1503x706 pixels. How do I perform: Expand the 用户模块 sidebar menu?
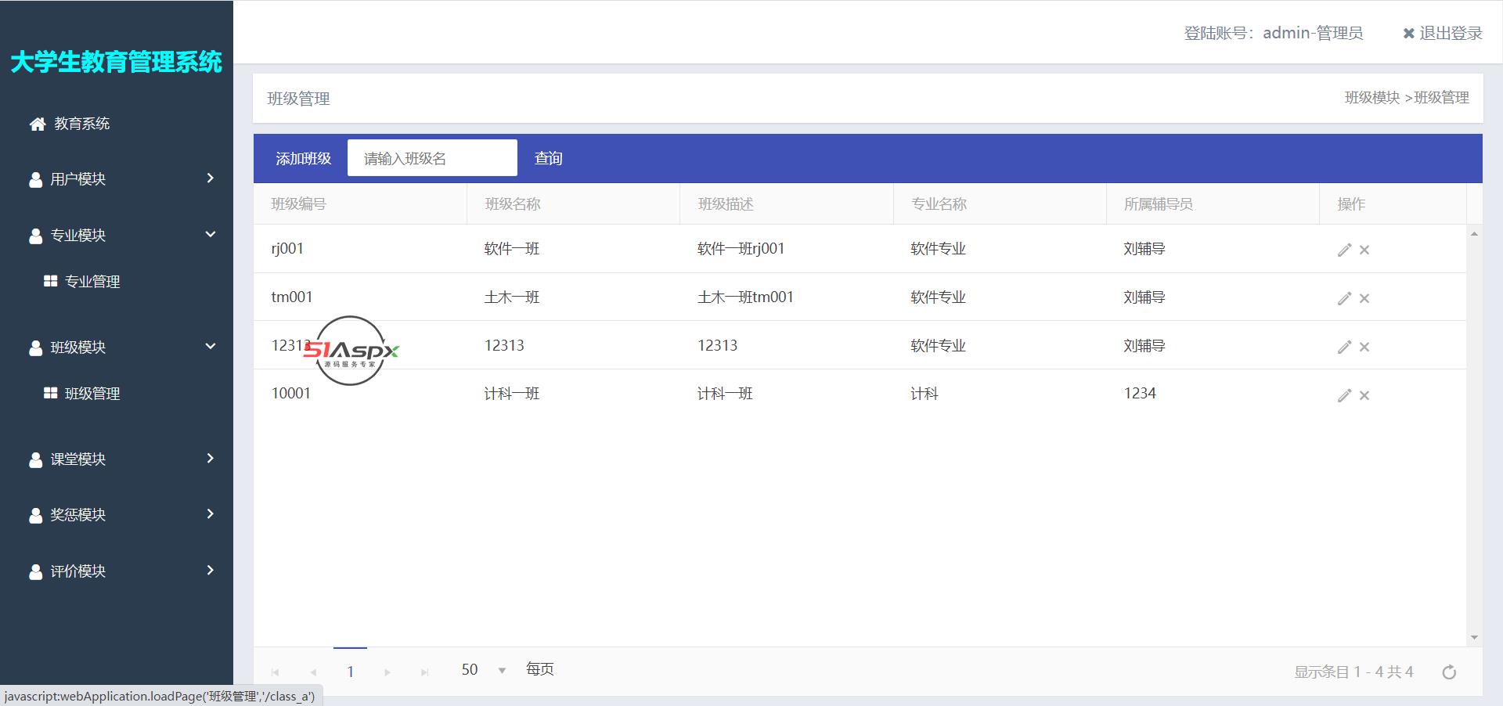click(x=117, y=178)
